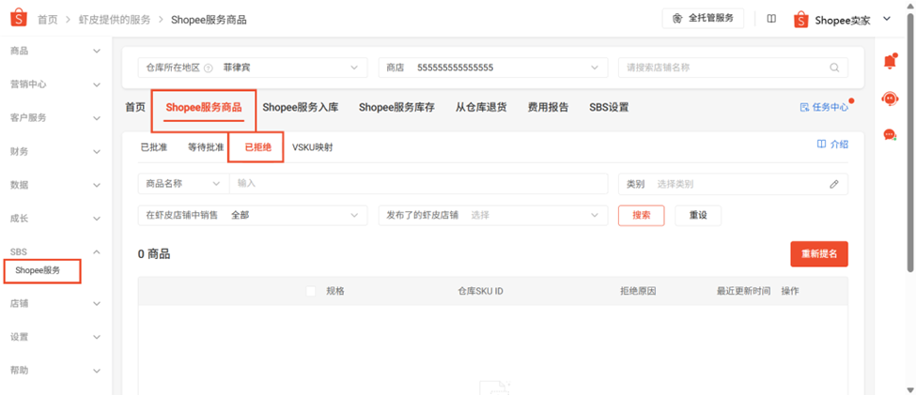
Task: Click the 重新提名 button
Action: [819, 254]
